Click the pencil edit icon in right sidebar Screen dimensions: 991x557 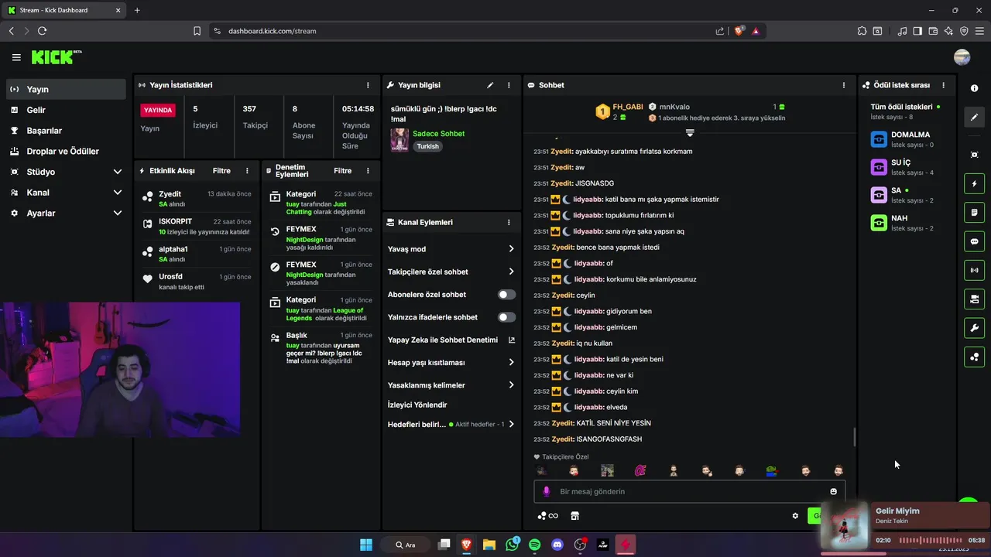click(975, 117)
